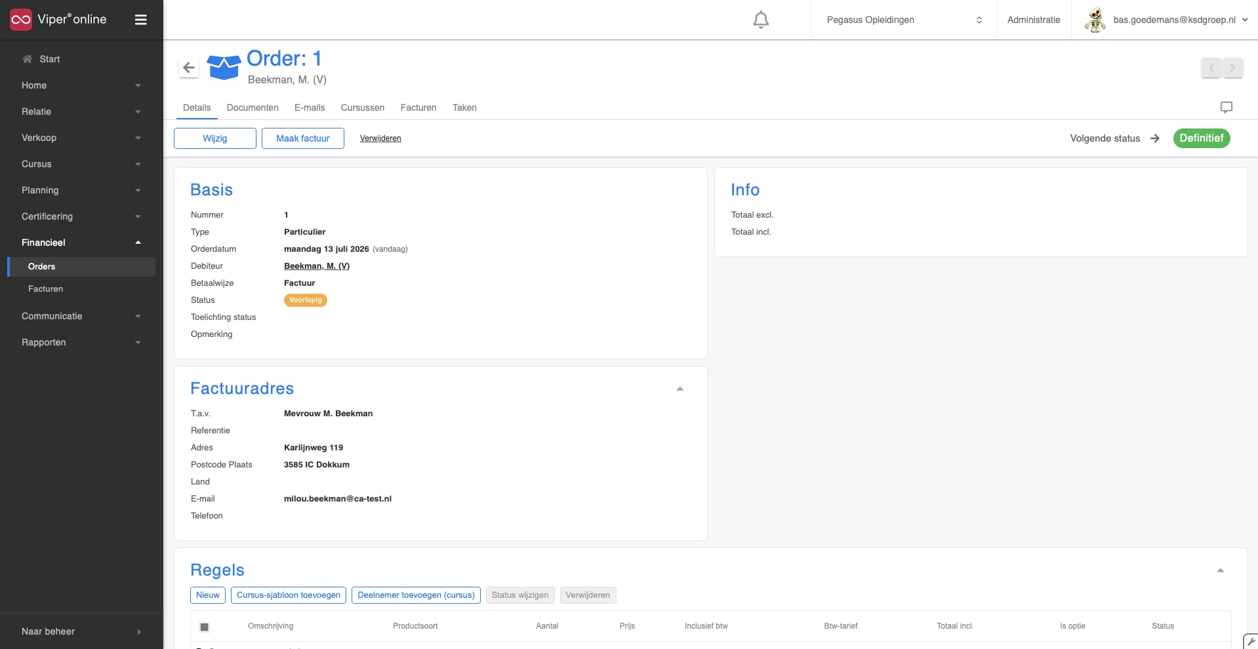Expand the Communicatie sidebar menu
Image resolution: width=1258 pixels, height=649 pixels.
tap(81, 316)
